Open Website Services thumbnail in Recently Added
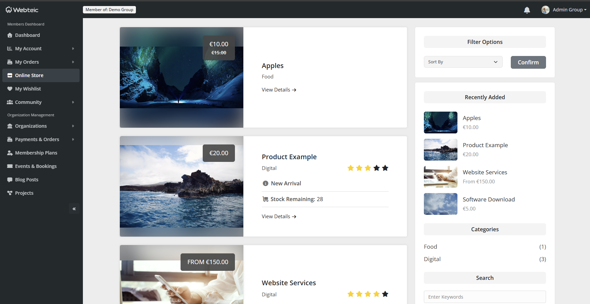The height and width of the screenshot is (304, 590). point(441,177)
